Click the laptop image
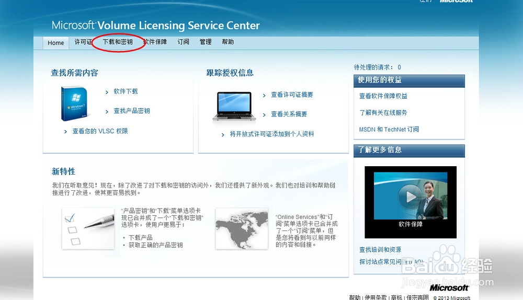This screenshot has height=300, width=523. click(x=234, y=106)
